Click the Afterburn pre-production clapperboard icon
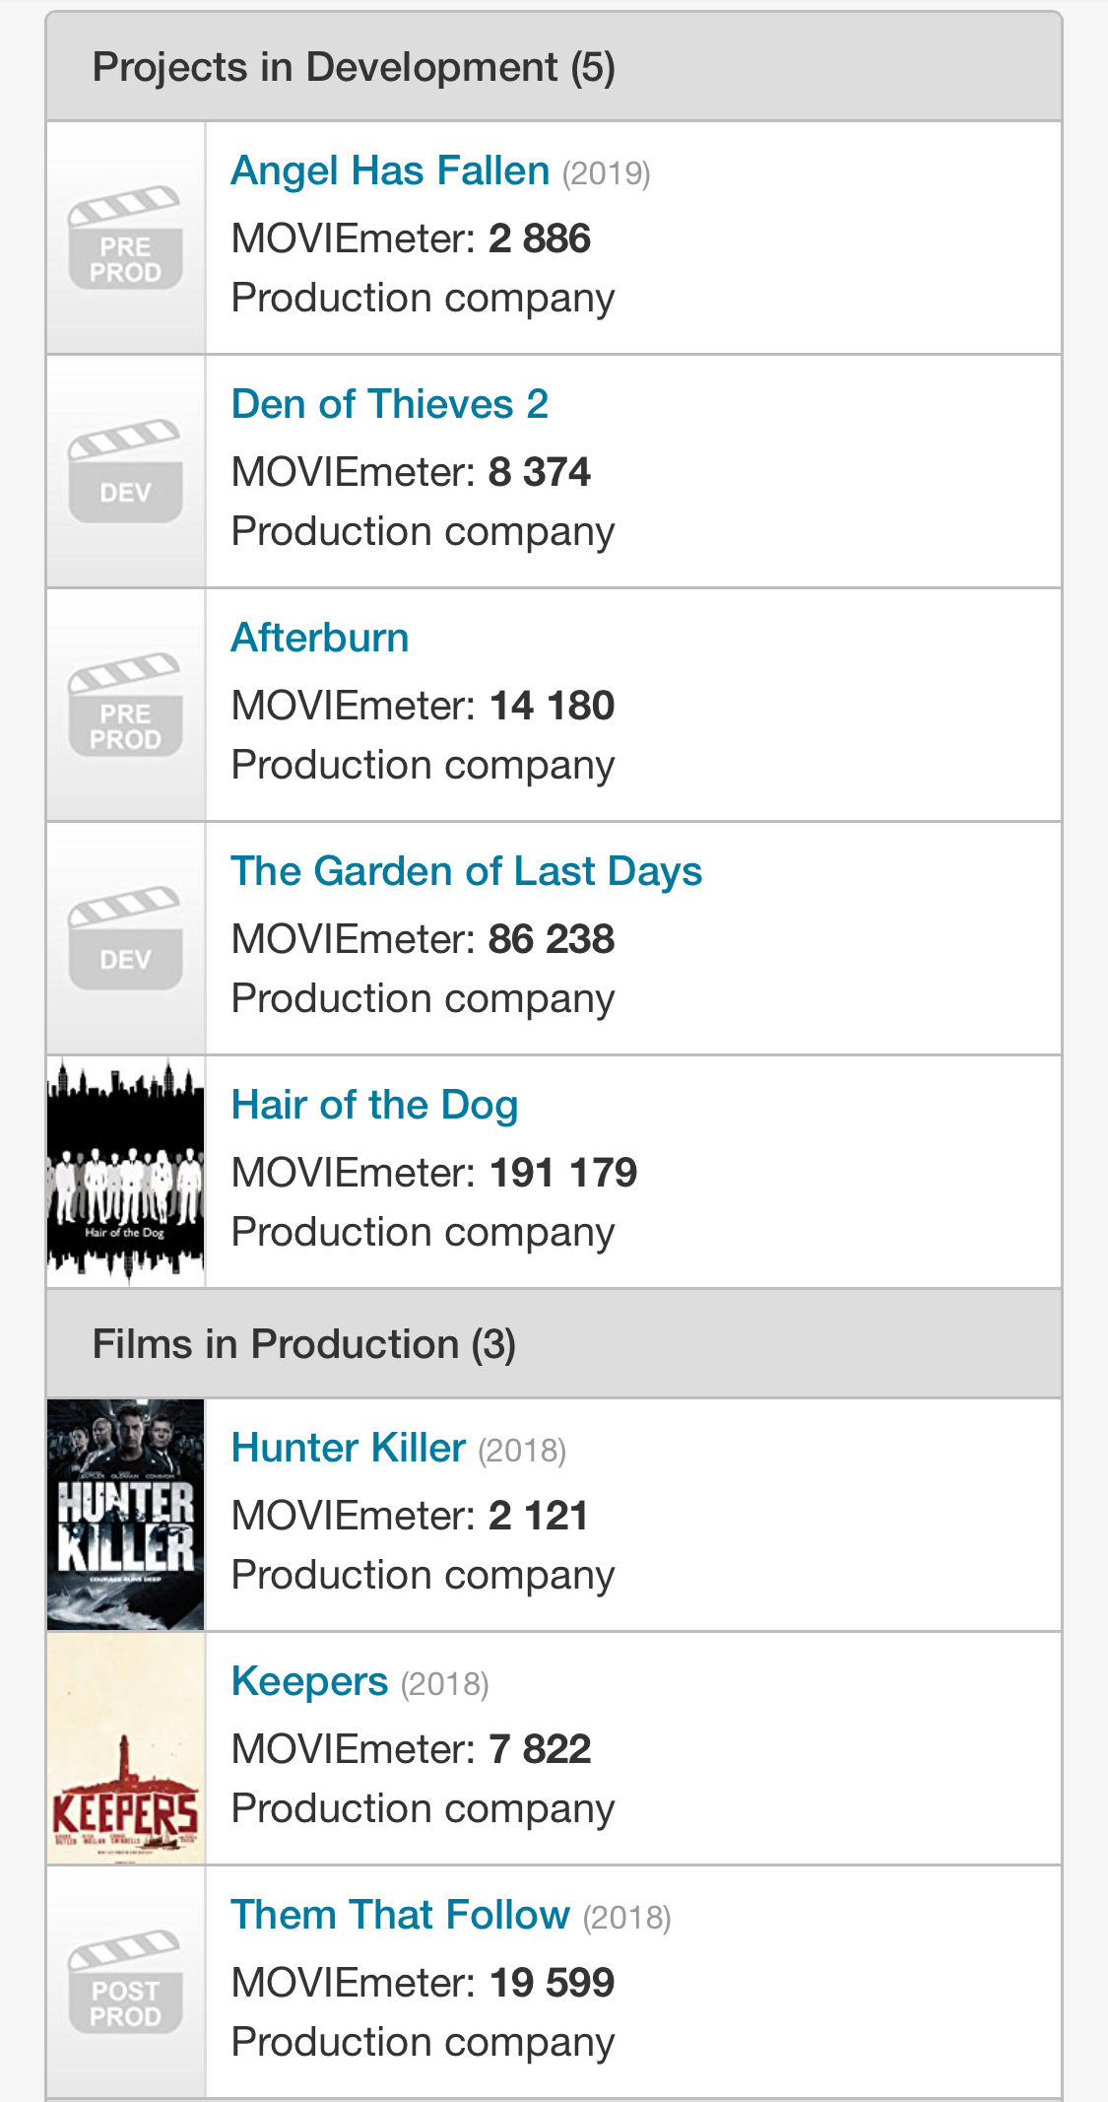 (125, 705)
